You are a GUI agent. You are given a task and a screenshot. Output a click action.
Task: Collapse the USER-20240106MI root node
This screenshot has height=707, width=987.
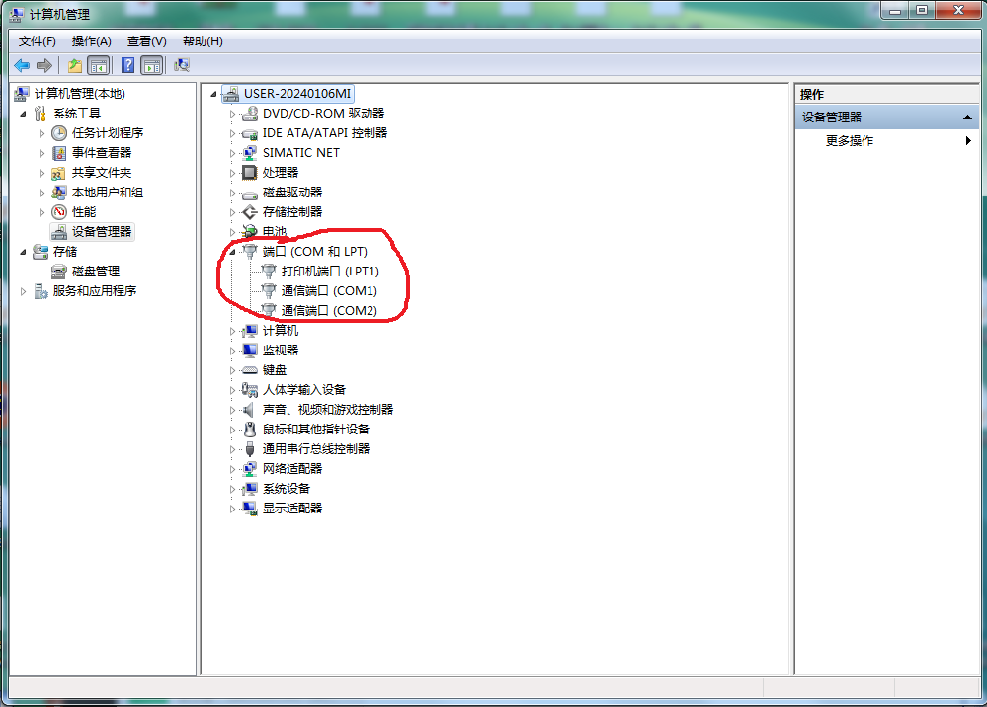coord(213,94)
